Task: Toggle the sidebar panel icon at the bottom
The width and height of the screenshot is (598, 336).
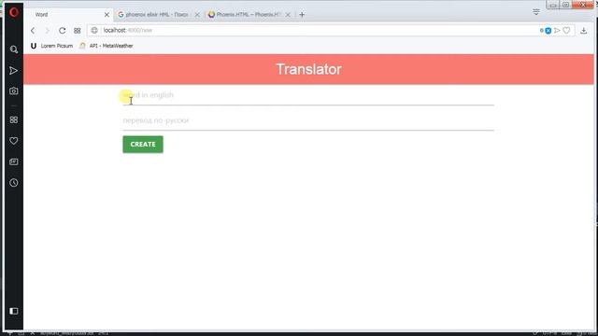Action: coord(14,311)
